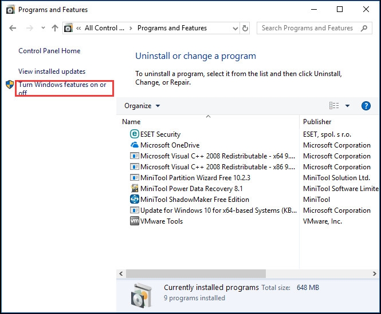Click icon of Visual C++ x64 row

coord(135,156)
